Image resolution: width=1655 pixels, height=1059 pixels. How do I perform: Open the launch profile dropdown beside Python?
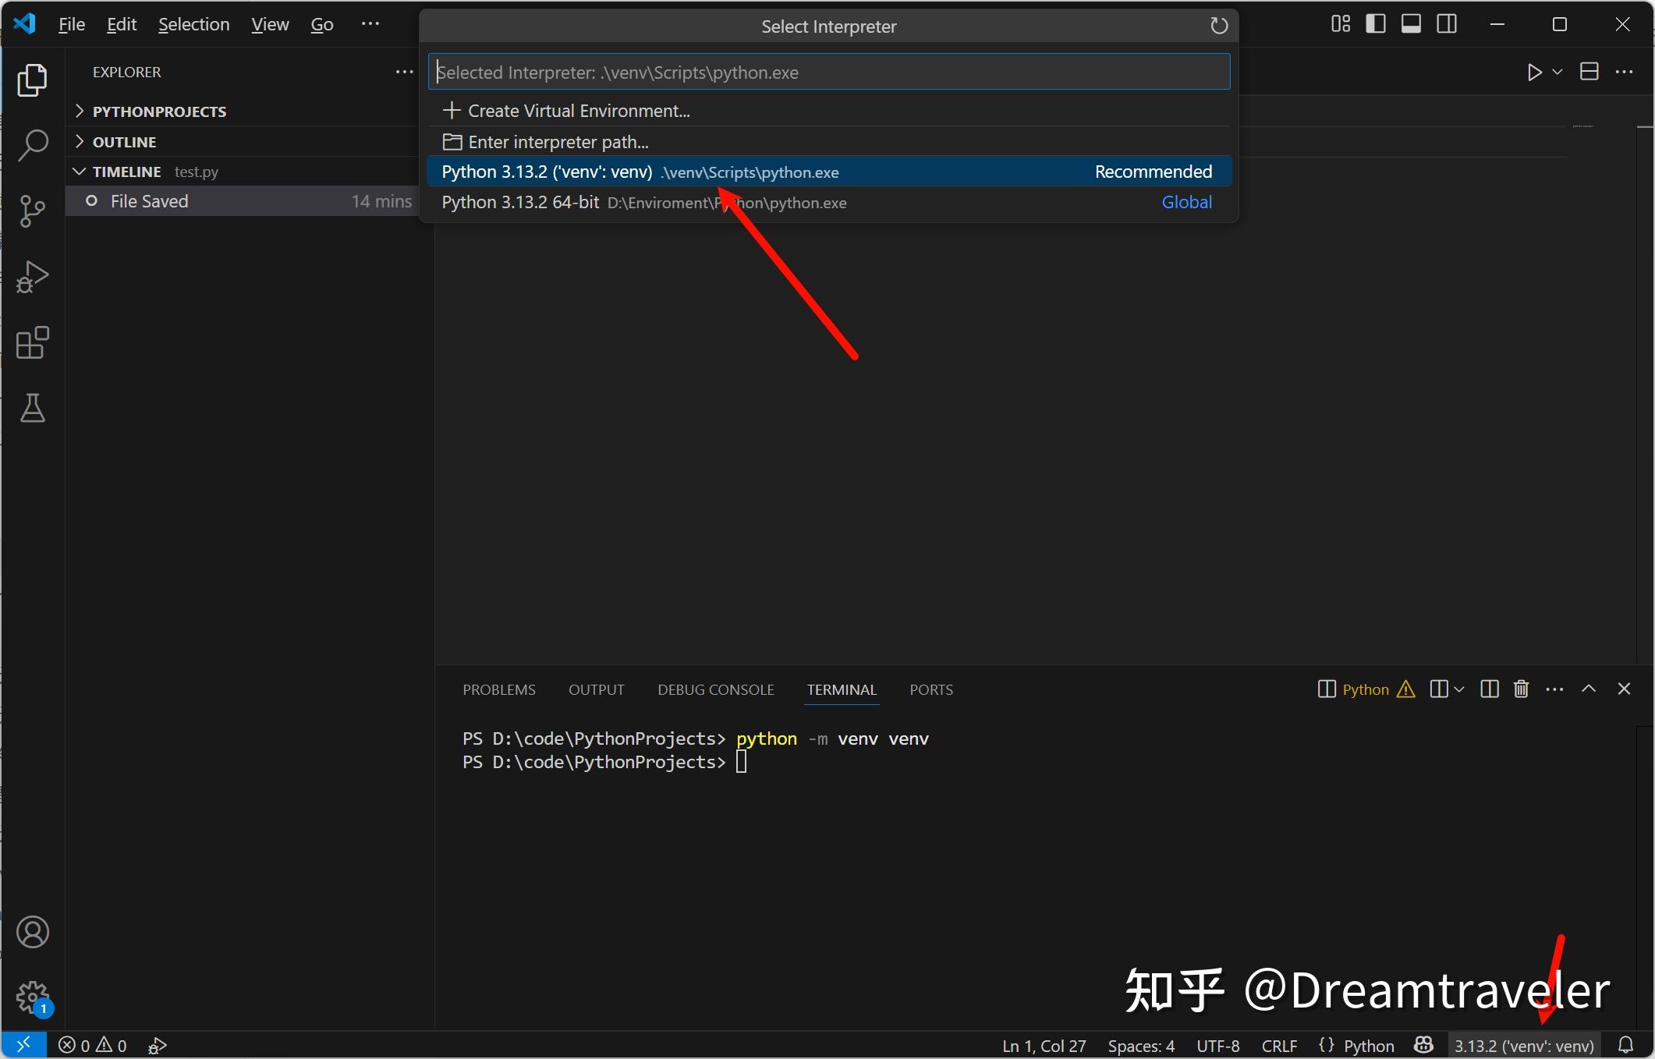(1461, 689)
